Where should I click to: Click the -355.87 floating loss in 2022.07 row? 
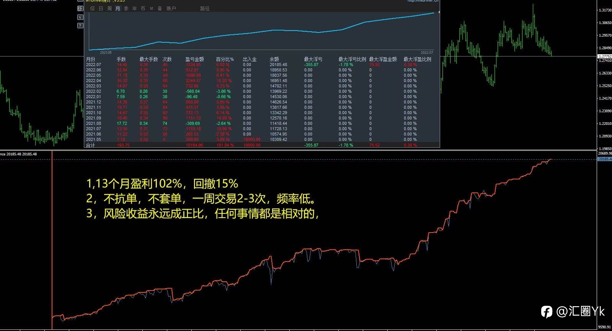point(311,65)
